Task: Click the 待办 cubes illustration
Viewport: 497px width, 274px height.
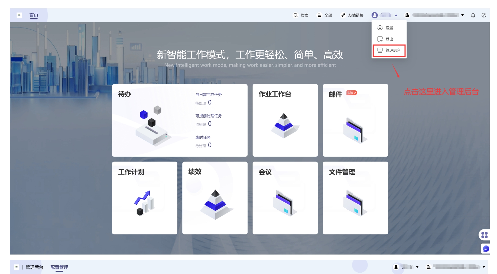Action: 153,126
